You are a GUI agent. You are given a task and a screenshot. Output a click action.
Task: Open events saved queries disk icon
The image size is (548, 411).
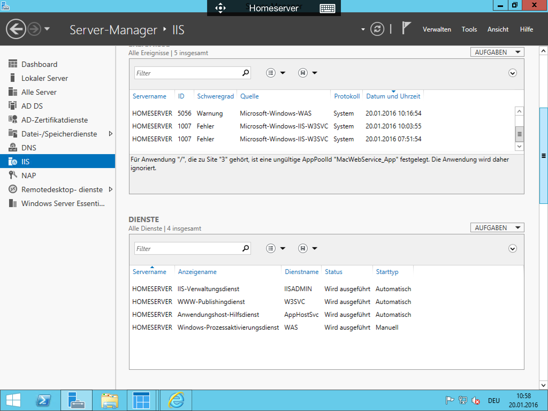click(303, 73)
